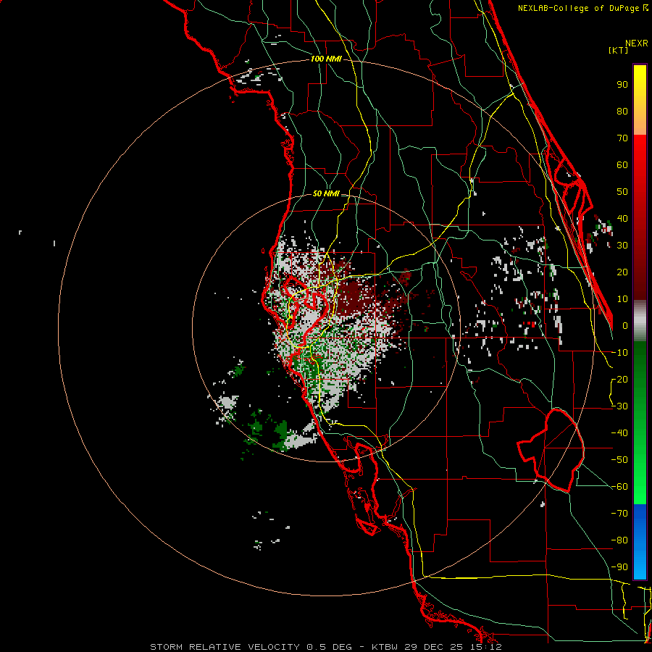This screenshot has width=652, height=652.
Task: Click the '100 NMI' range ring label
Action: pos(326,59)
